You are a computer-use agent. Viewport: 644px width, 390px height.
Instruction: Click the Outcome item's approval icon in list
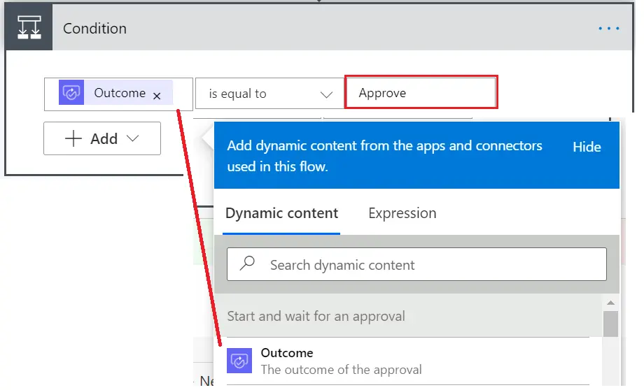[239, 361]
